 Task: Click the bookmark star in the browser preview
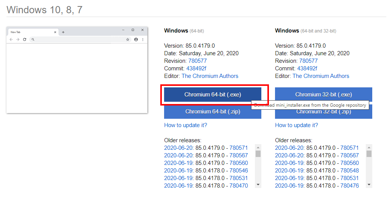pos(128,40)
